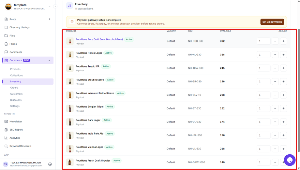The height and width of the screenshot is (170, 300).
Task: Decrease stock for India Pale Ale
Action: (x=275, y=135)
